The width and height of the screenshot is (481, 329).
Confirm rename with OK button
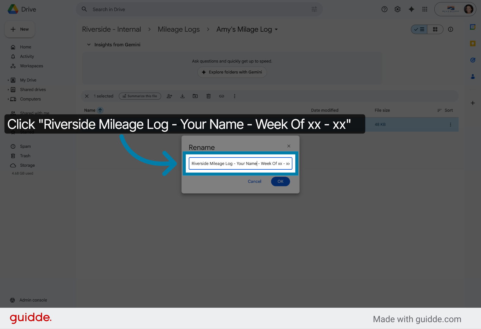click(x=280, y=182)
